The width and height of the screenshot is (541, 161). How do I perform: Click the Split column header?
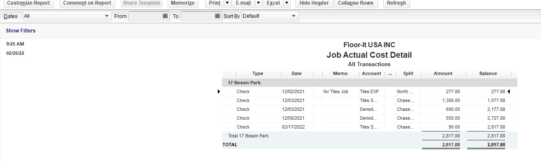pos(408,73)
